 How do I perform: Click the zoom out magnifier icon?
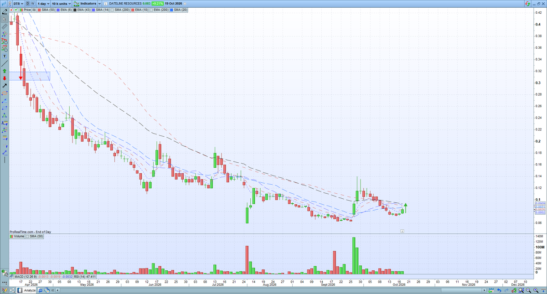click(x=528, y=290)
